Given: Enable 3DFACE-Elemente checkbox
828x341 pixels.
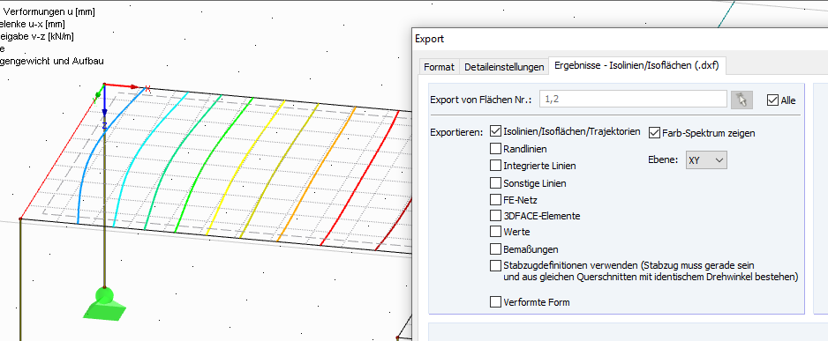Looking at the screenshot, I should (x=495, y=216).
